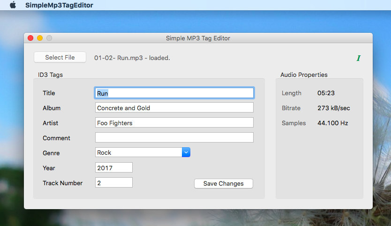Open the Apple menu
The height and width of the screenshot is (226, 391).
13,5
